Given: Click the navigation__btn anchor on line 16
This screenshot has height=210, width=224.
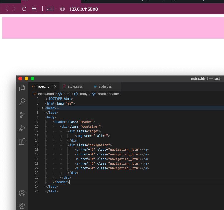Looking at the screenshot, I should pos(112,150).
